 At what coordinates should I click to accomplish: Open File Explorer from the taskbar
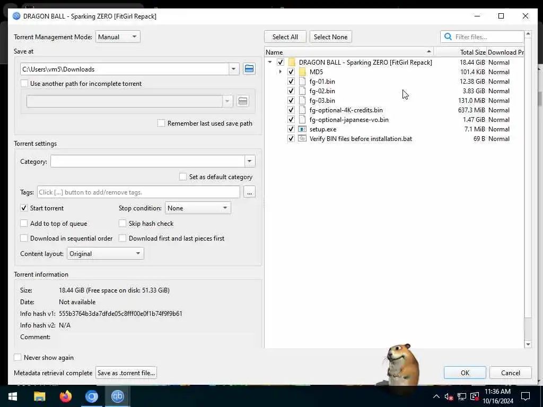[39, 396]
